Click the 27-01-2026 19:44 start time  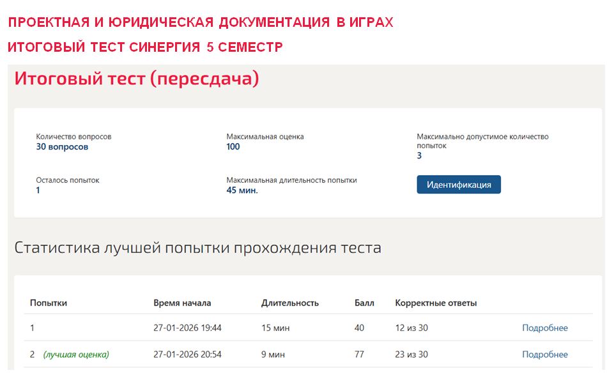pos(187,328)
